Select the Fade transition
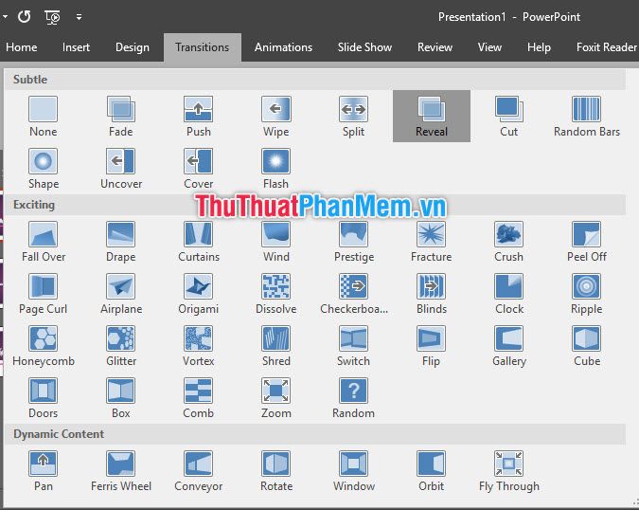This screenshot has width=639, height=510. [120, 117]
